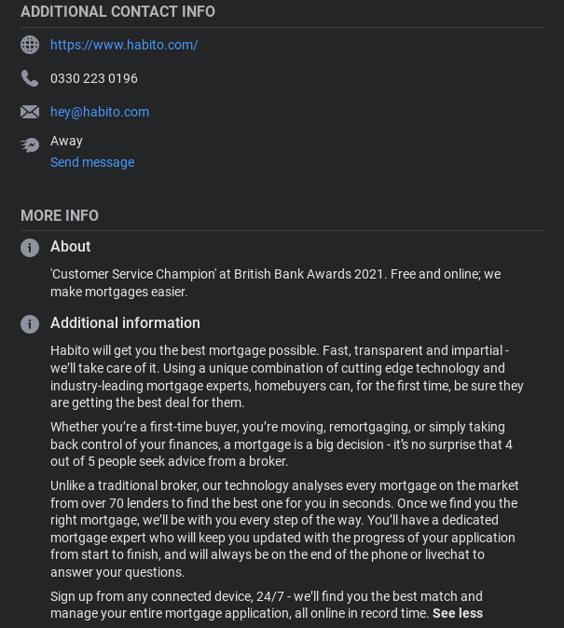Click the globe website icon
564x628 pixels.
pos(30,45)
